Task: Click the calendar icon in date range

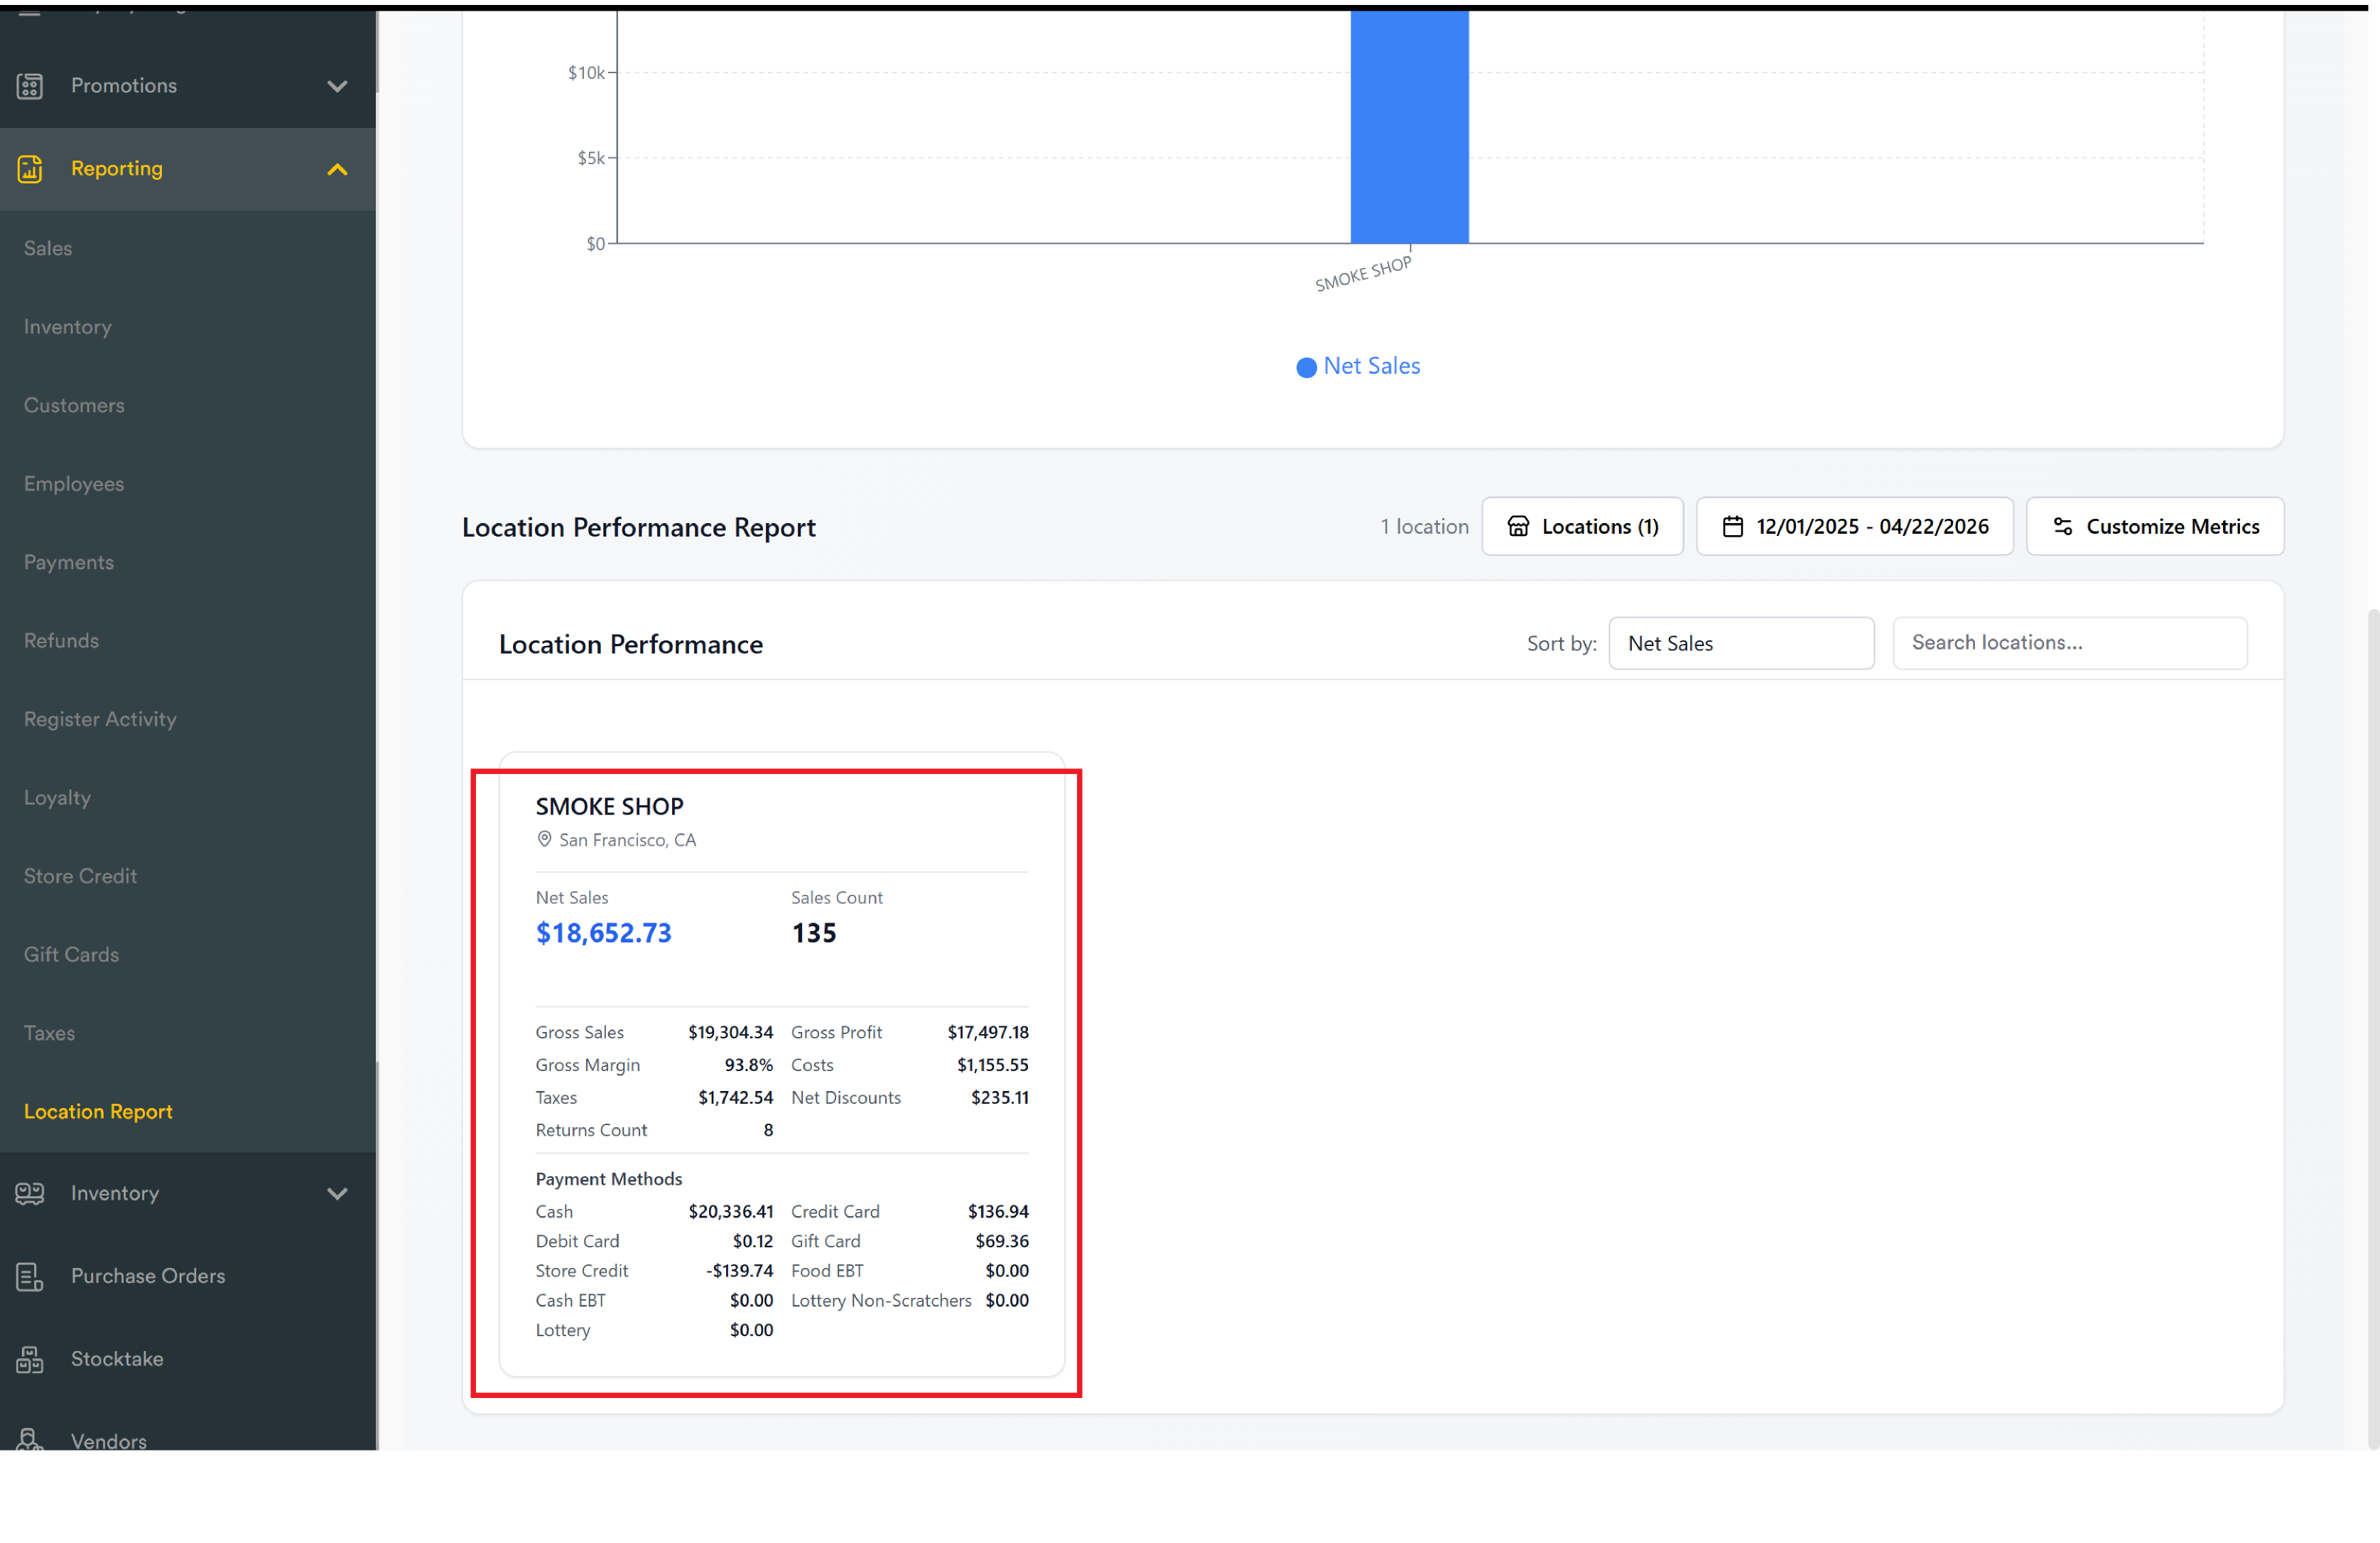Action: 1733,527
